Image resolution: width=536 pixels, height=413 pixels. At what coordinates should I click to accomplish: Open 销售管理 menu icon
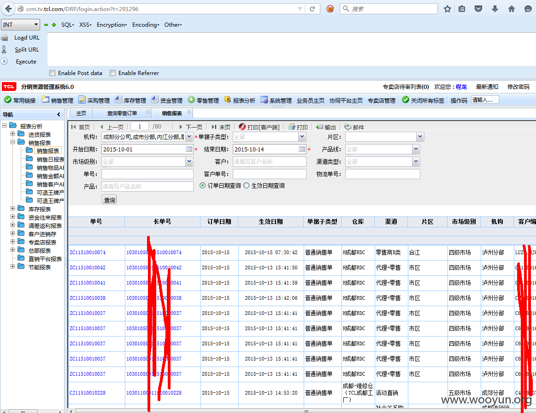45,99
